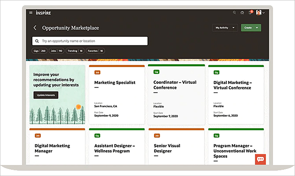Select the Trending 18 filter chip

[75, 51]
